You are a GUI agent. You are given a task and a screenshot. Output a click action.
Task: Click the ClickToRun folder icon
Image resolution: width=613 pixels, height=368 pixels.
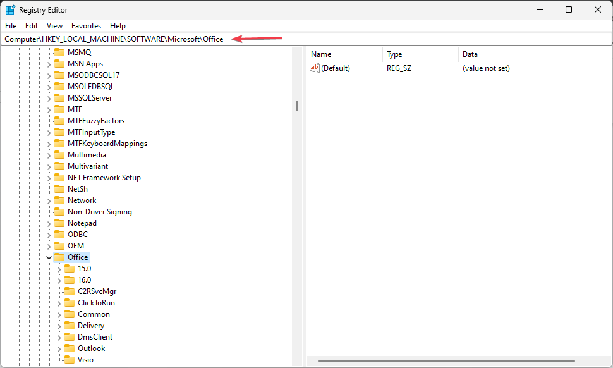(70, 302)
